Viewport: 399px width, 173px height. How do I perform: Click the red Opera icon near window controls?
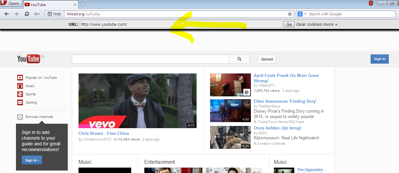[x=371, y=3]
